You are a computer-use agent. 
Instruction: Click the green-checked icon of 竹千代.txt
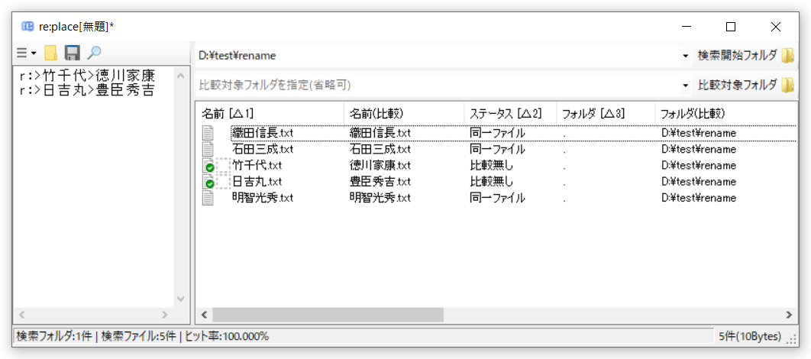tap(208, 166)
